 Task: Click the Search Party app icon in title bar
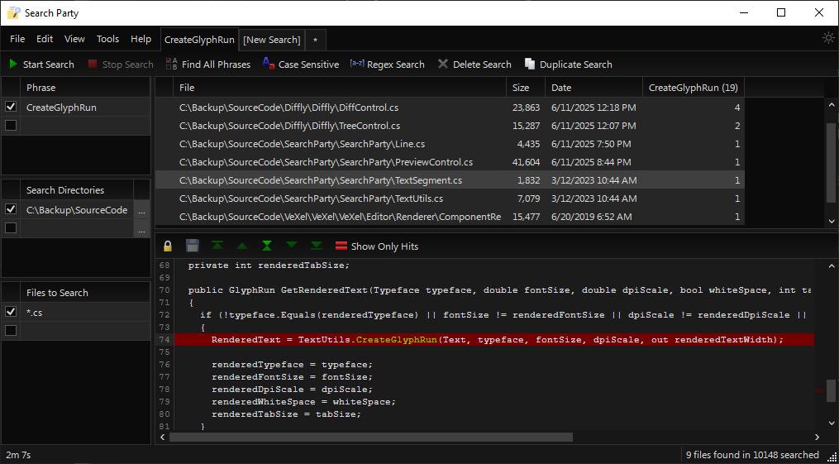13,13
